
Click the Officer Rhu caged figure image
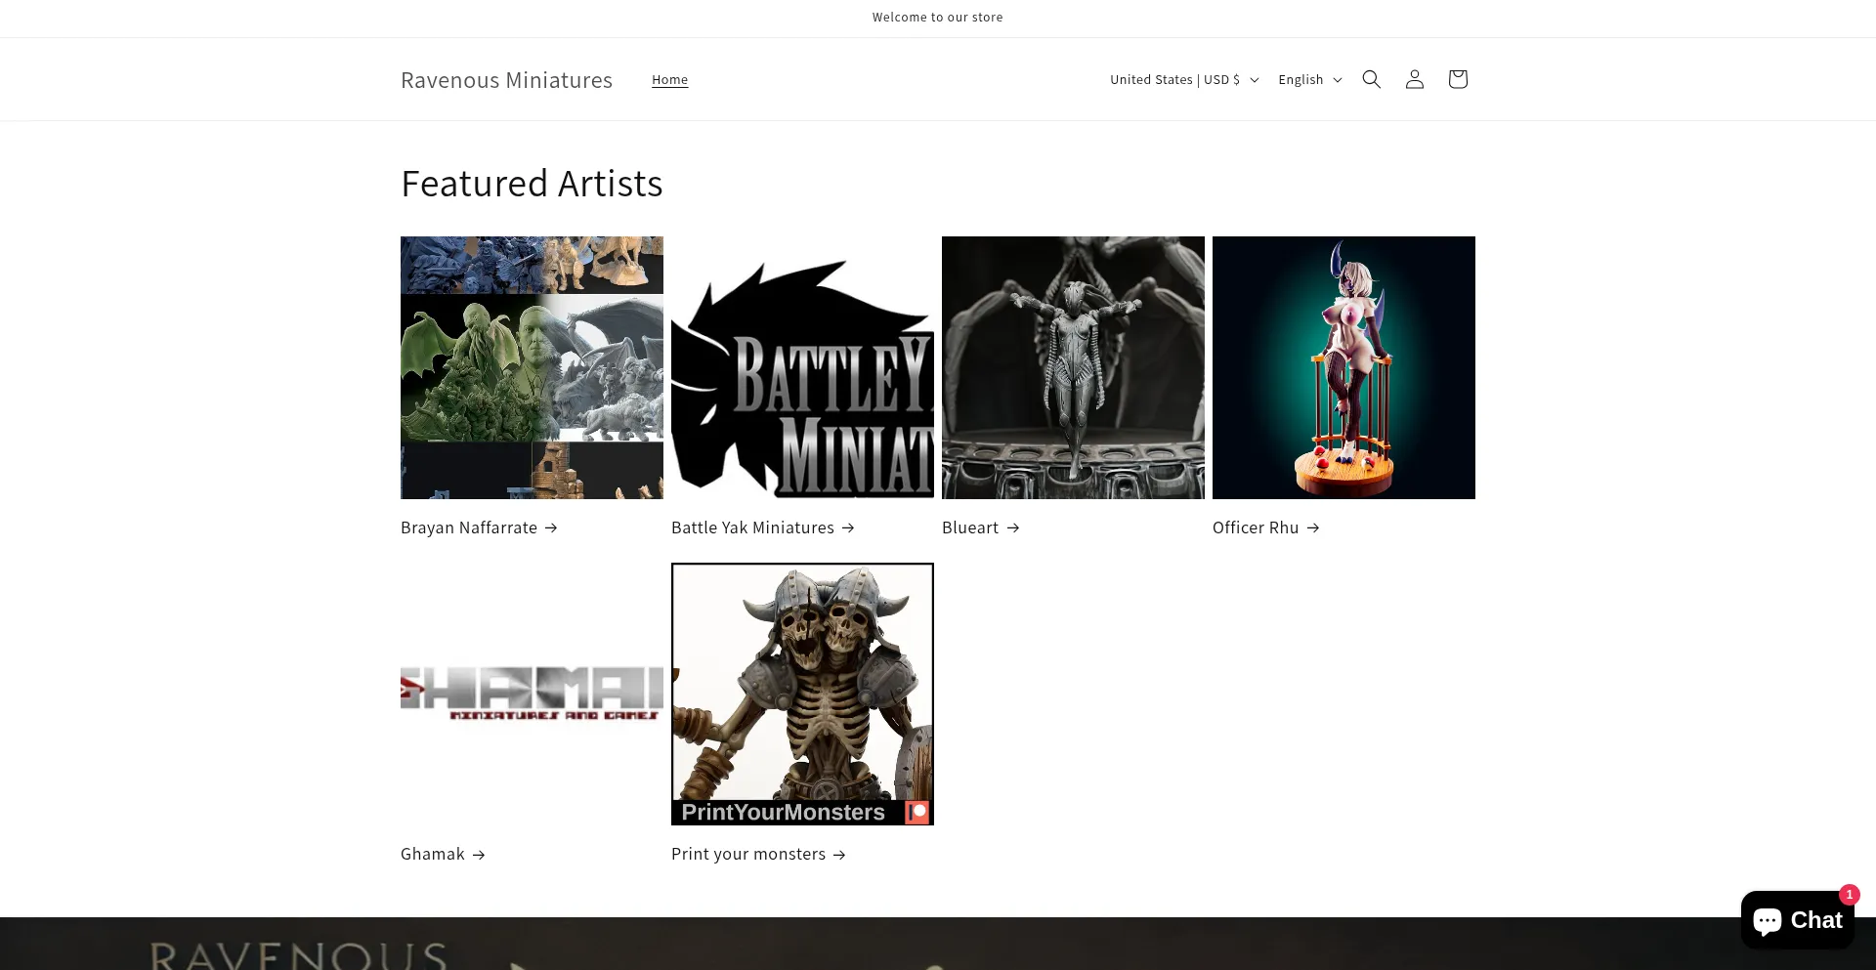tap(1343, 367)
